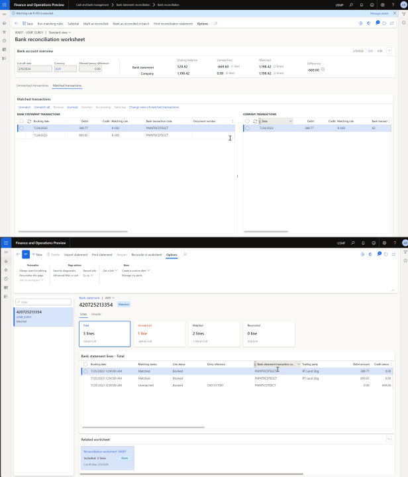
Task: Open Recent clock icon in worksheet window sidebar
Action: coord(4,41)
